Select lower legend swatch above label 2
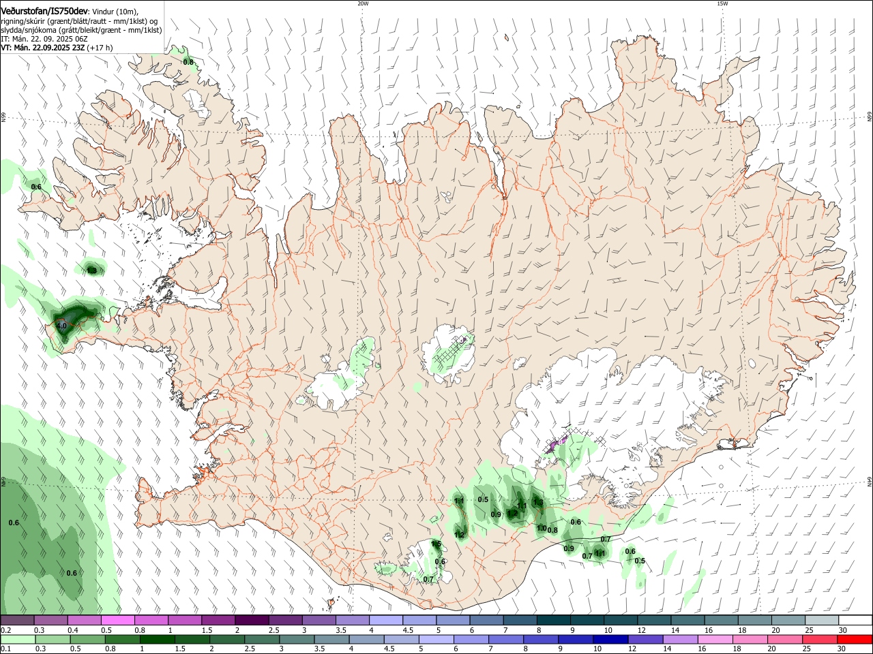Screen dimensions: 873x654 click(x=227, y=639)
